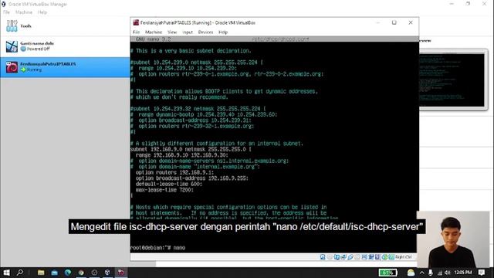Viewport: 494px width, 278px height.
Task: Click the shared folders indicator in VM status bar
Action: pos(357,257)
